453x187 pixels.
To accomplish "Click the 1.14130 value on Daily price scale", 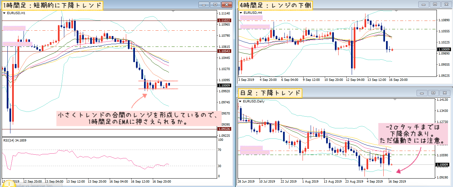I will coord(442,100).
